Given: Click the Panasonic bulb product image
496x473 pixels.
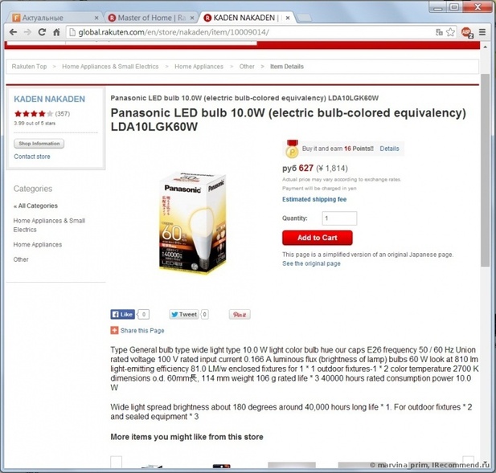Looking at the screenshot, I should tap(192, 222).
